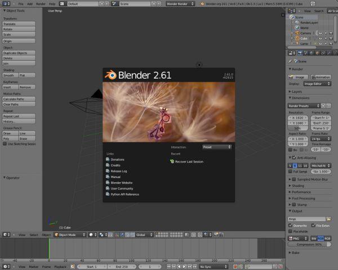Open the Timeline Playback menu
Screen dimensions: 338x270
(x=60, y=267)
